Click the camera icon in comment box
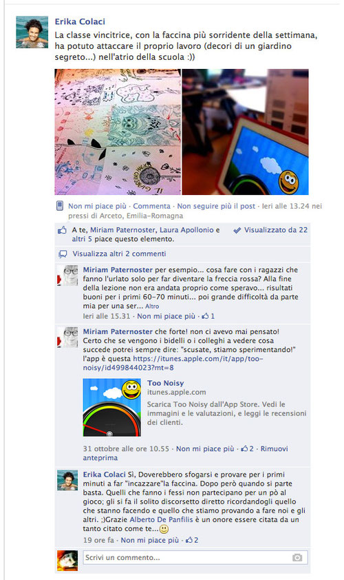The width and height of the screenshot is (344, 580). (x=297, y=557)
